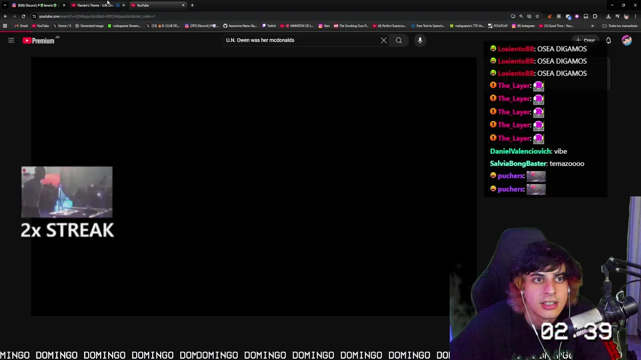Open YouTube notifications bell
The height and width of the screenshot is (360, 641).
pos(608,40)
